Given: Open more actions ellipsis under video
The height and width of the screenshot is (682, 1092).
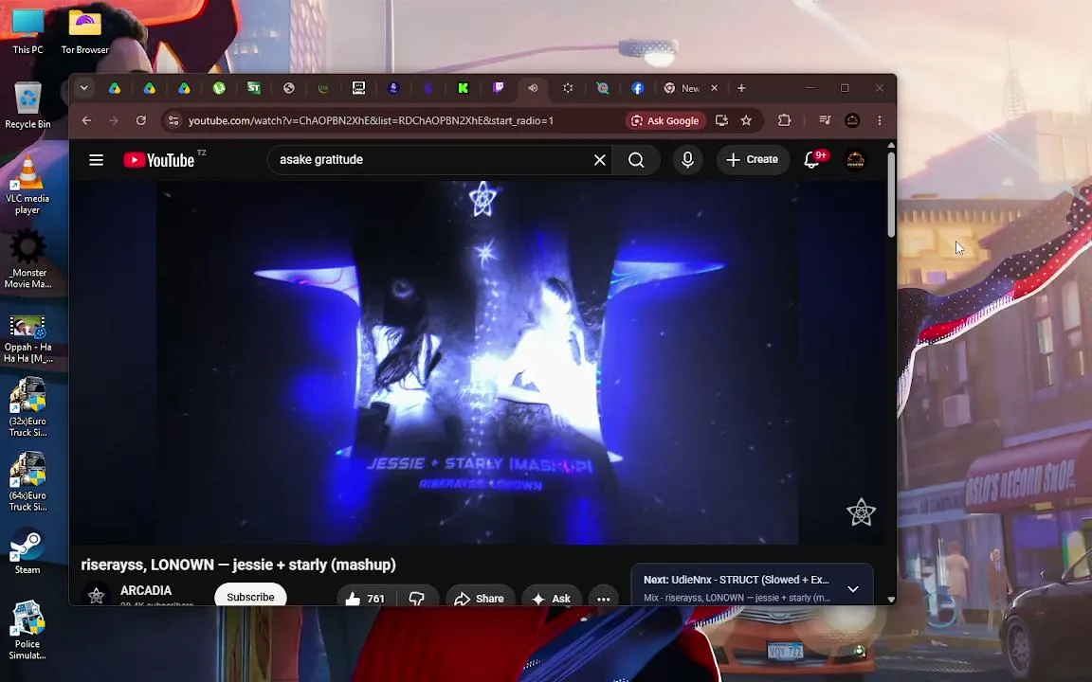Looking at the screenshot, I should (603, 598).
